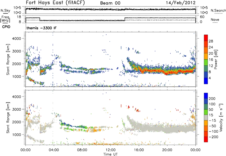The height and width of the screenshot is (156, 226).
Task: Click the '-200' value on Velocity colorbar
Action: pyautogui.click(x=214, y=137)
